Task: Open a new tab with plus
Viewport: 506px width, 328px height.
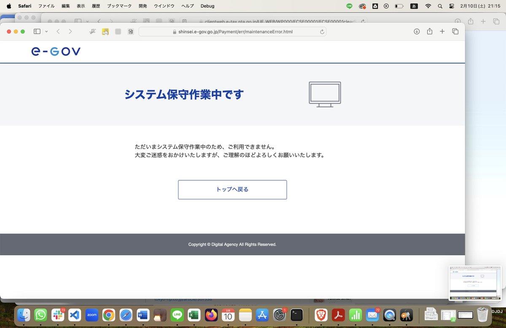Action: 442,32
